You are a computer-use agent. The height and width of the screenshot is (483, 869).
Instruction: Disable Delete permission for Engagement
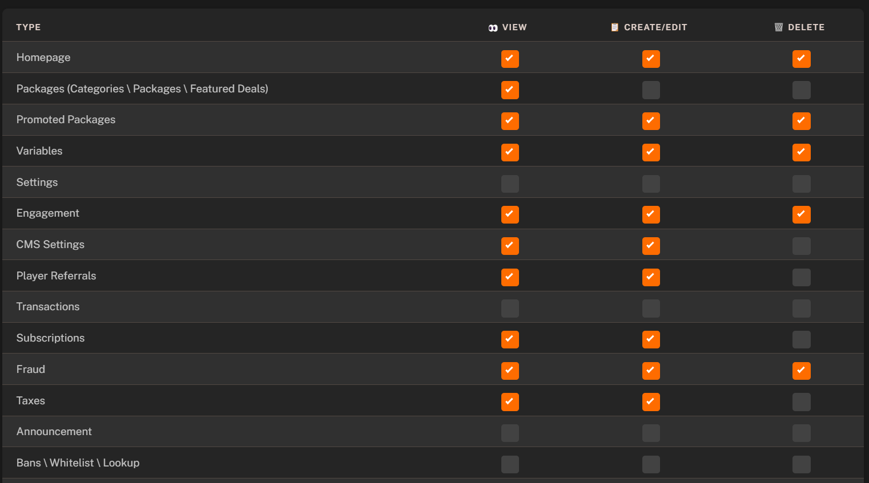point(802,214)
